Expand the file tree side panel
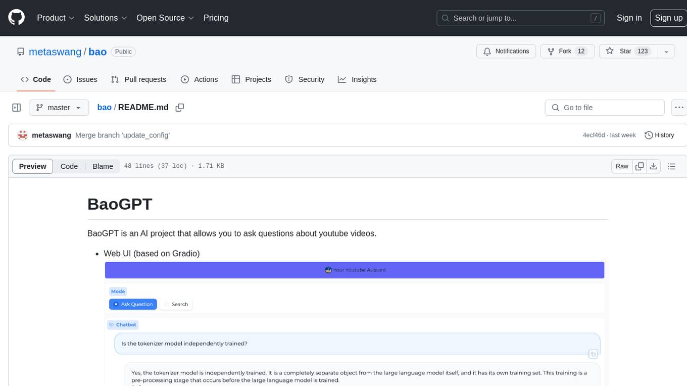Viewport: 687px width, 386px height. 16,108
